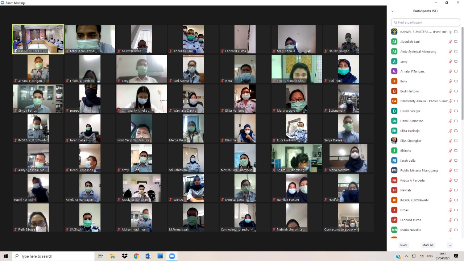Collapse the Participants panel chevron
This screenshot has height=261, width=464.
point(392,11)
